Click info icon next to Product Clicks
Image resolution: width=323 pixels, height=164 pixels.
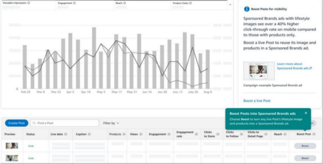(x=190, y=3)
